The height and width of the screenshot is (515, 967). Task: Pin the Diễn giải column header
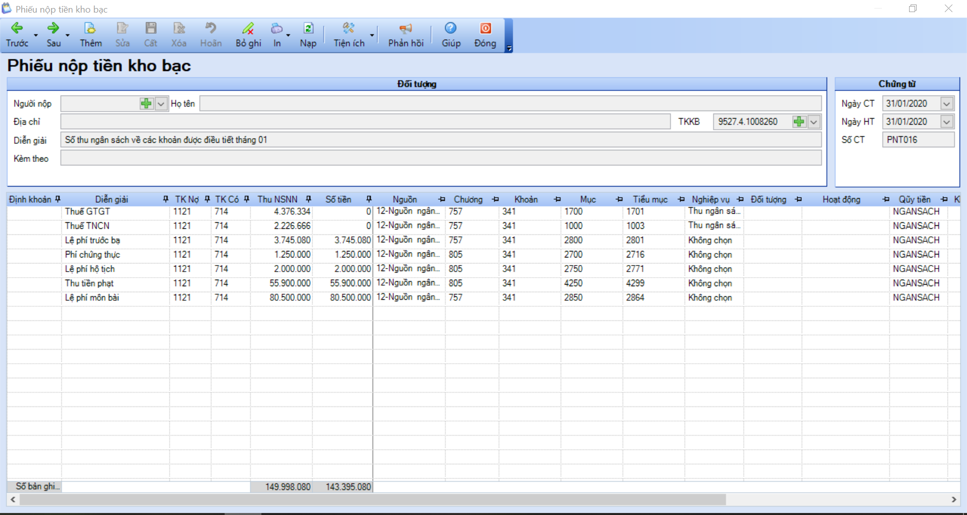(166, 200)
